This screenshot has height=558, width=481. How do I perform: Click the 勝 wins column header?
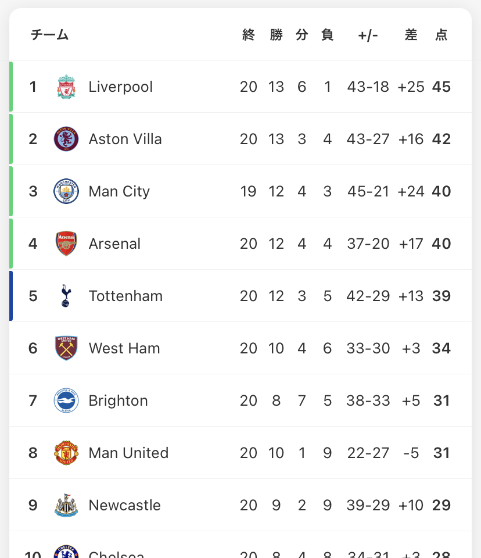pos(276,35)
